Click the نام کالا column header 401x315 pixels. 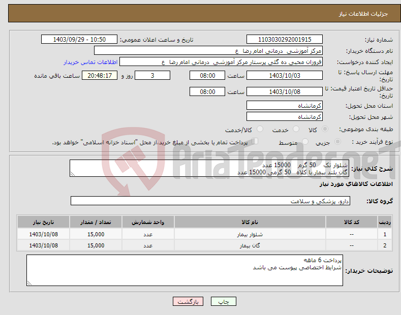tap(250, 222)
